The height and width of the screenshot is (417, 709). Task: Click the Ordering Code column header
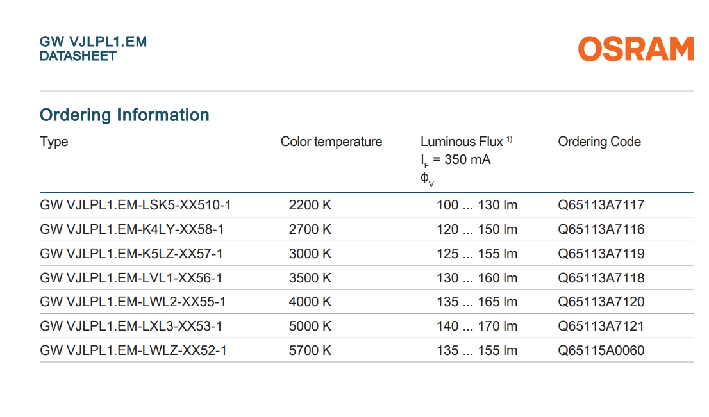click(599, 142)
